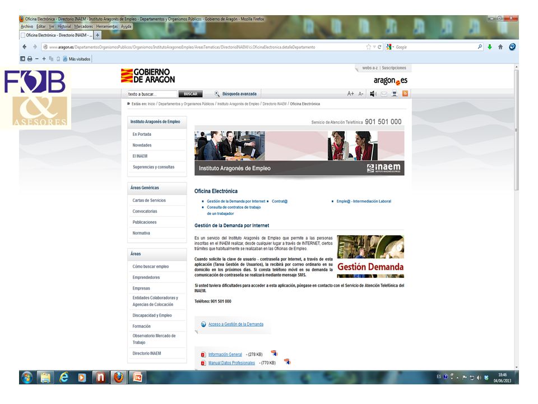Click the vertical page scrollbar
538x404 pixels.
(516, 130)
